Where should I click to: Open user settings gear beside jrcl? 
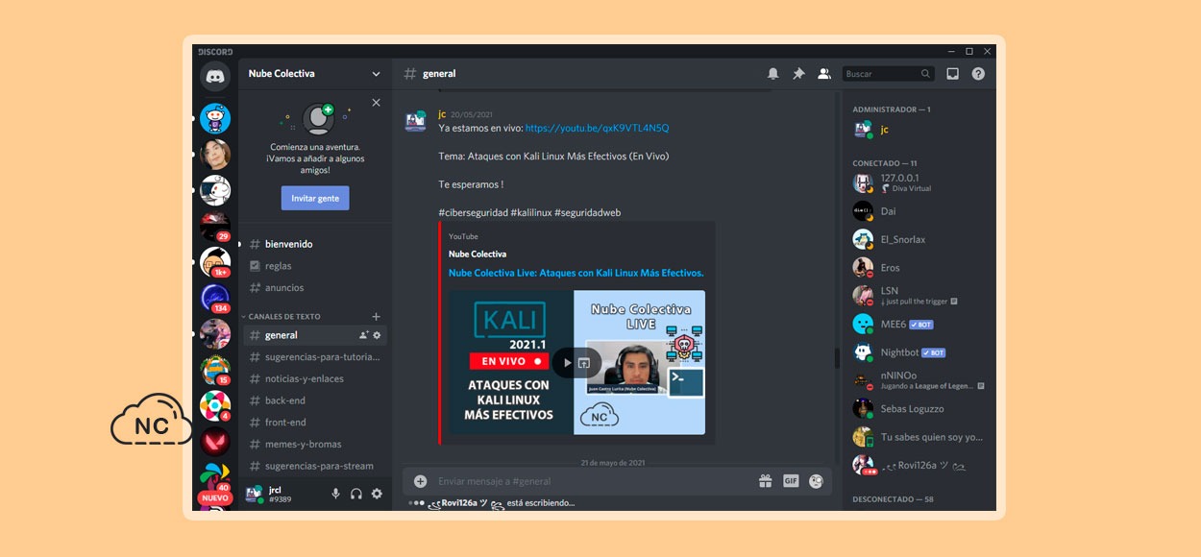tap(377, 494)
